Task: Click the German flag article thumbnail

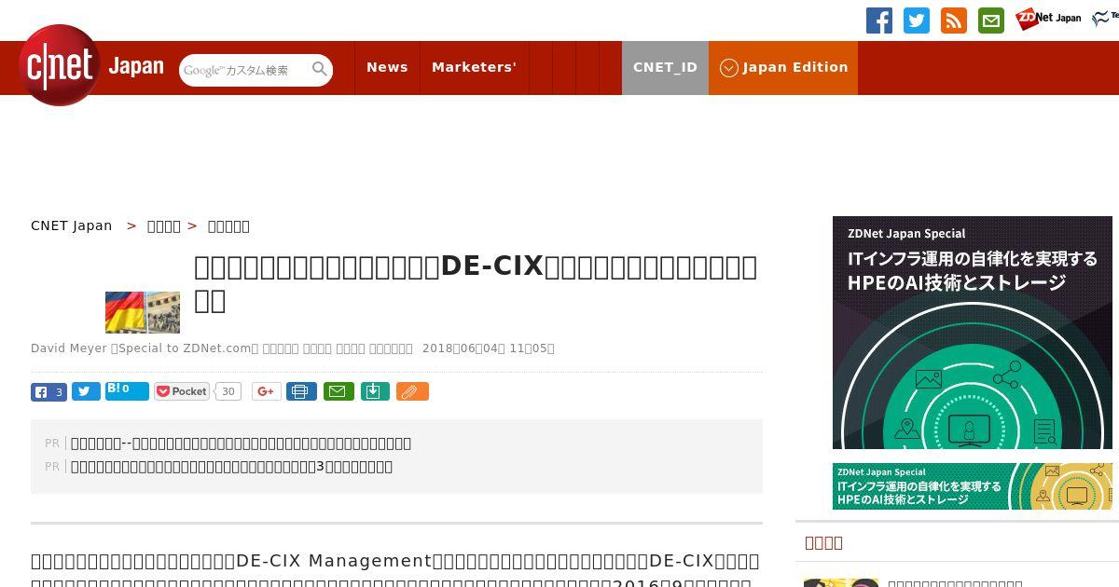Action: pyautogui.click(x=143, y=312)
